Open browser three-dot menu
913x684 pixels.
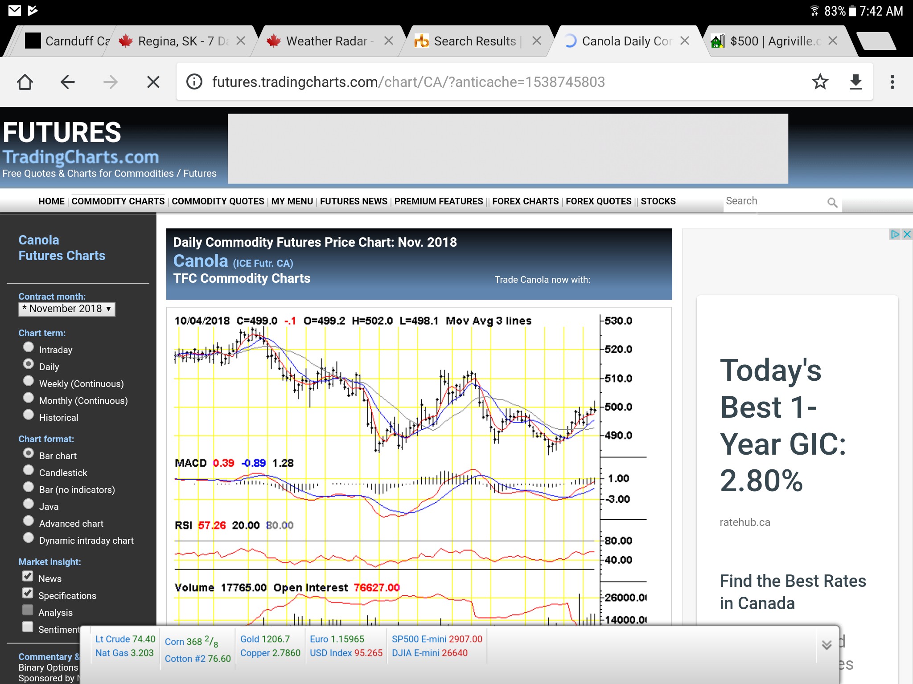click(892, 82)
